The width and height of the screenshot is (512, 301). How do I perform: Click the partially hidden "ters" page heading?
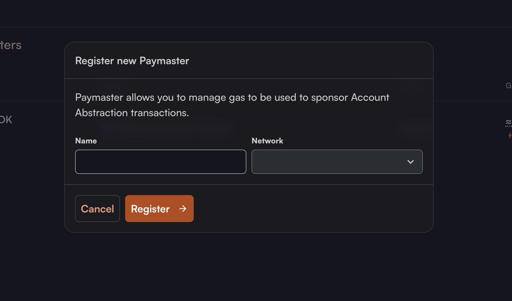pos(11,45)
